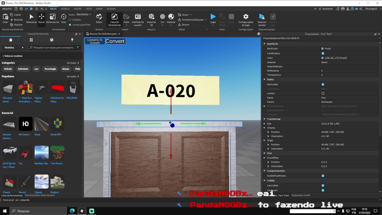Collapse the Transformar section

pos(264,119)
